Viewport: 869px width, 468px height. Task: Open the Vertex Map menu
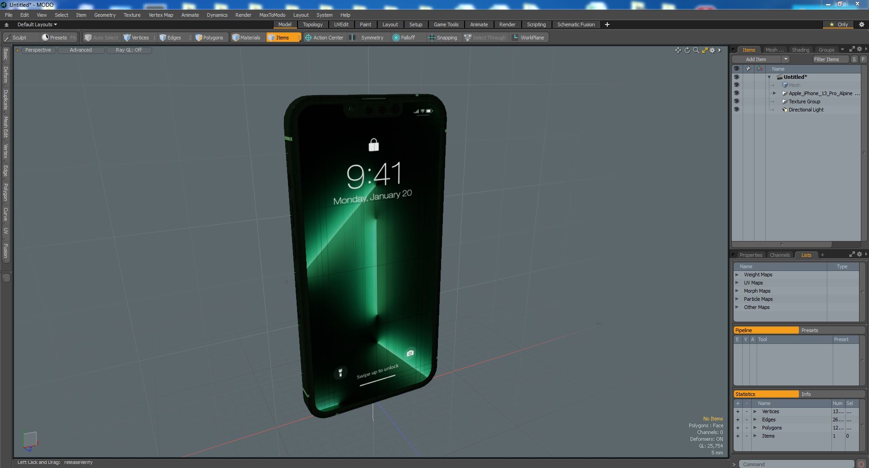pos(161,15)
